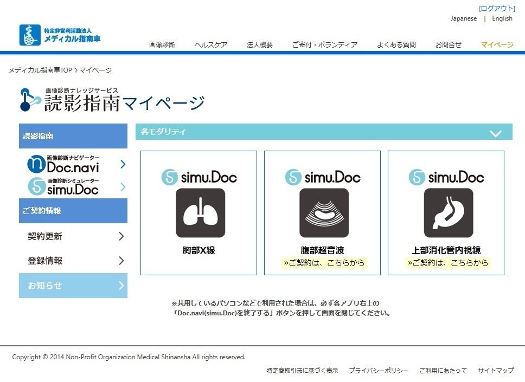
Task: Collapse the 各モダリティ section chevron
Action: click(495, 133)
